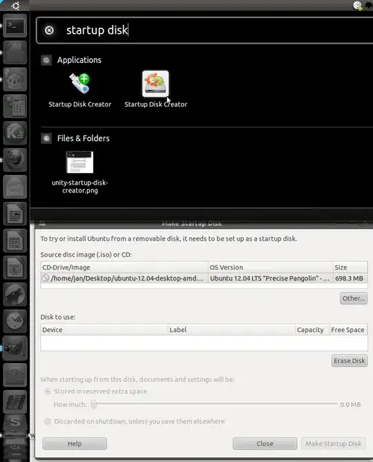
Task: Open the question mark launcher icon
Action: point(15,375)
